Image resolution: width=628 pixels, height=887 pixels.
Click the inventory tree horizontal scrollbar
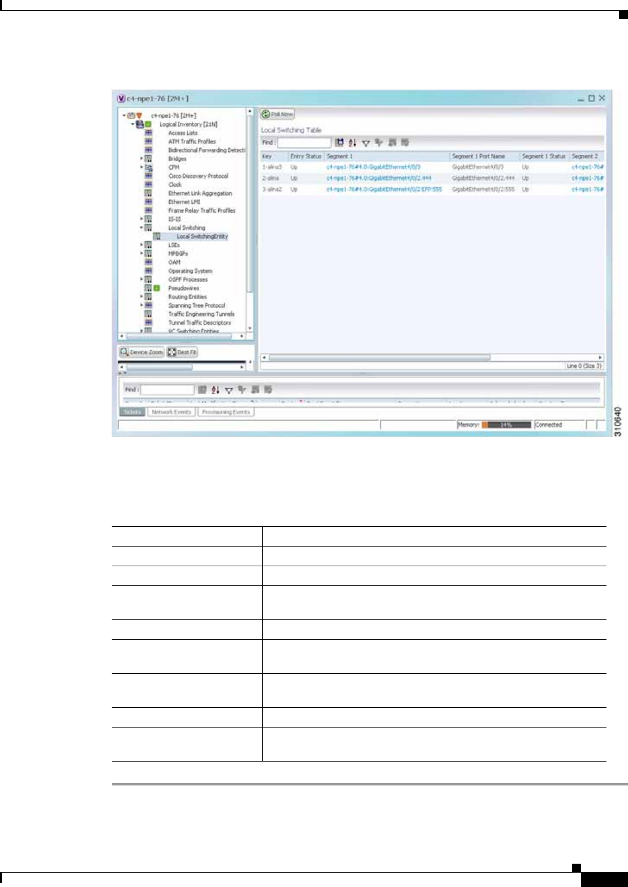coord(179,336)
